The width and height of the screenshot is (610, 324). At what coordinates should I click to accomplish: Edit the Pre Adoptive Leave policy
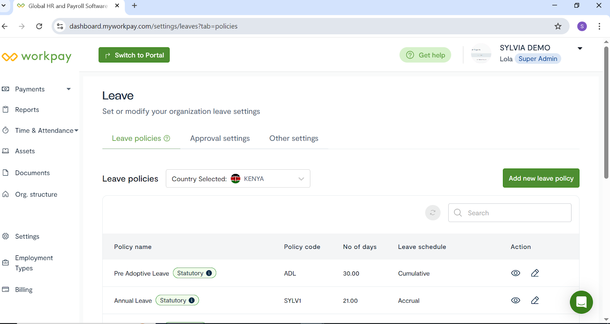click(x=535, y=273)
